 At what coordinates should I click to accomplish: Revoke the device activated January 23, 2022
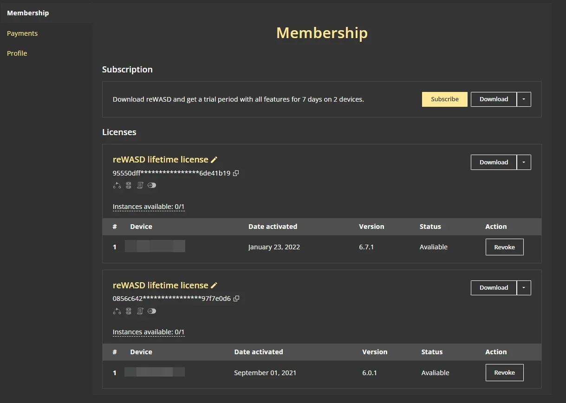click(x=505, y=247)
